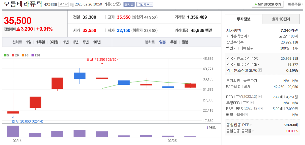Select the 1년 line chart period
305x145 pixels.
pyautogui.click(x=66, y=42)
